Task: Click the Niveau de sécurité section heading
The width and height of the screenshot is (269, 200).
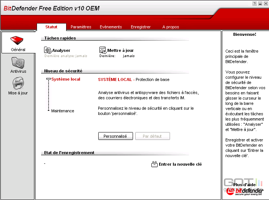Action: [x=63, y=71]
